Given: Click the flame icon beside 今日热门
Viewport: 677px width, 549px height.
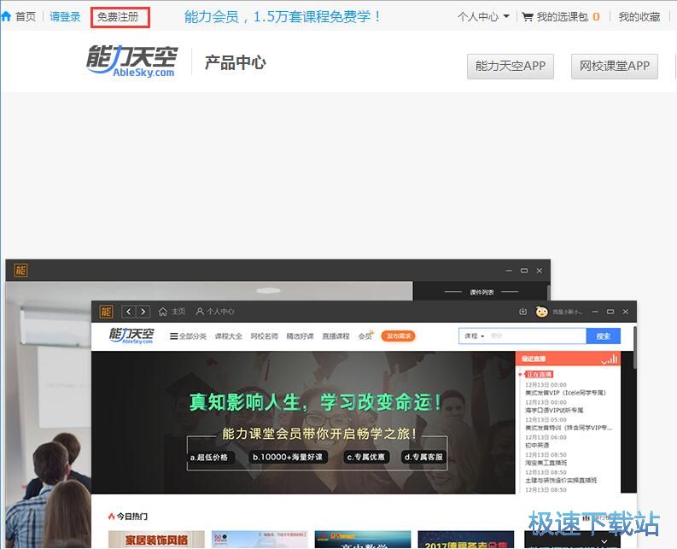Looking at the screenshot, I should click(x=112, y=517).
